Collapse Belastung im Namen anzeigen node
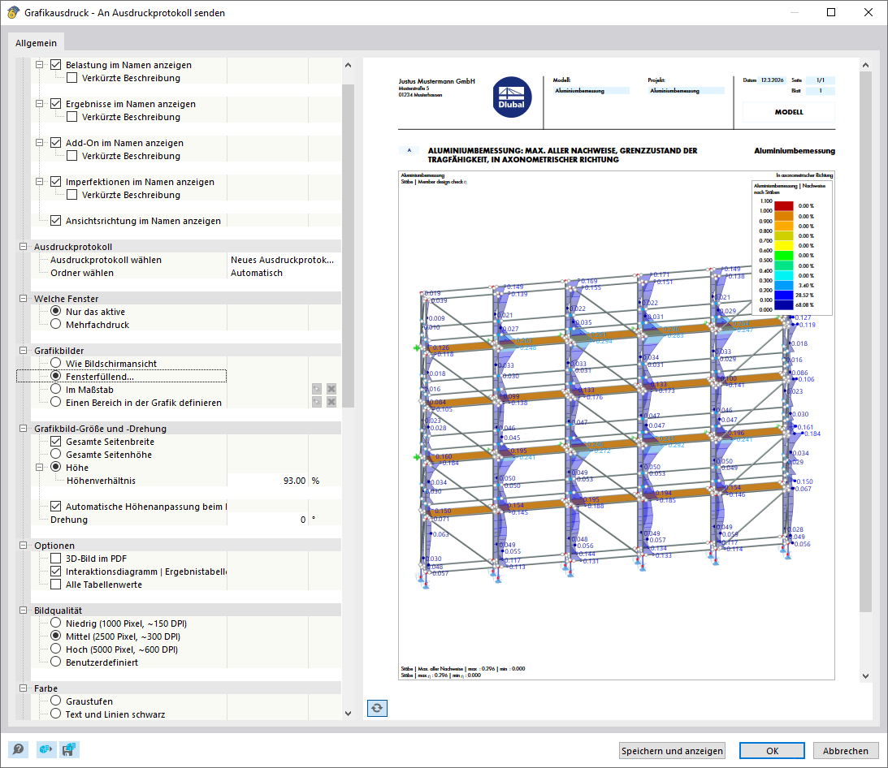888x768 pixels. pyautogui.click(x=40, y=65)
